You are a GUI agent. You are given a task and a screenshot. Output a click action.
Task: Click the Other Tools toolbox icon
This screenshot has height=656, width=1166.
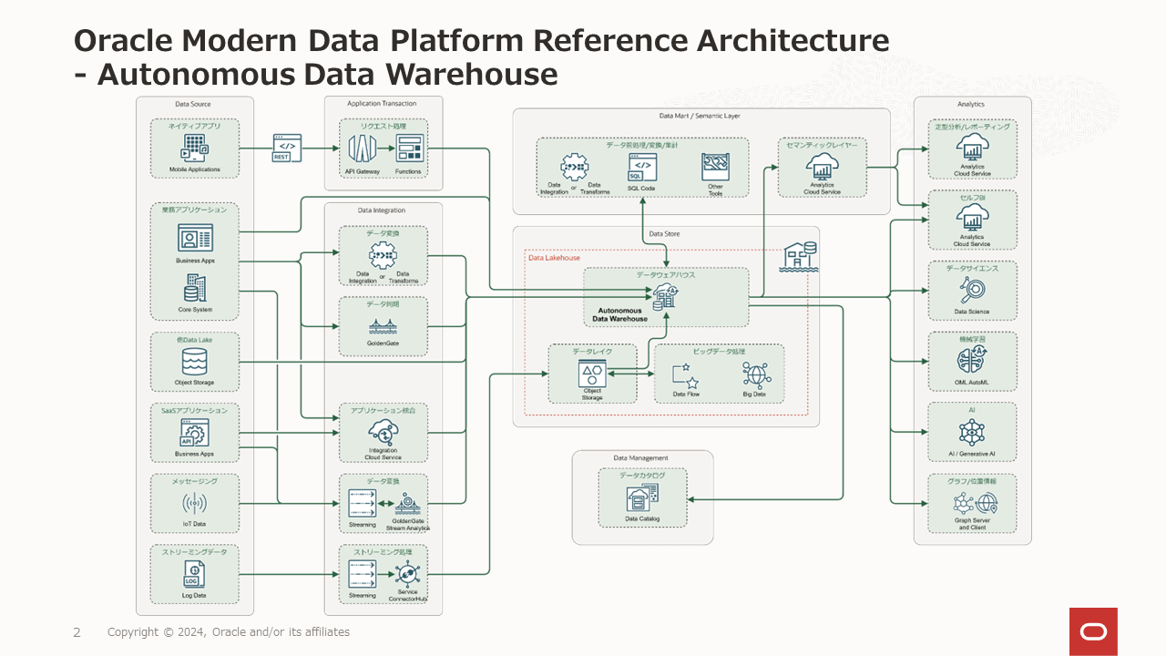point(714,168)
